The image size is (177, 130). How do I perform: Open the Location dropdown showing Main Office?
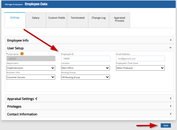point(85,68)
